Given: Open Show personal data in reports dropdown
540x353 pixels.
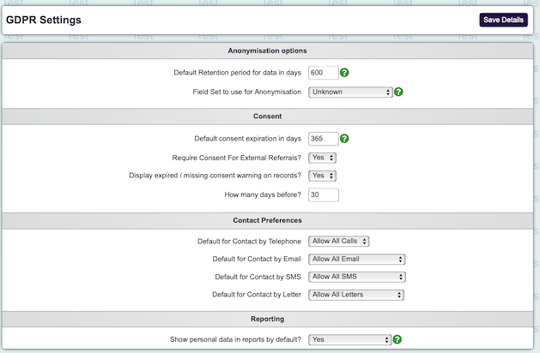Looking at the screenshot, I should [350, 340].
